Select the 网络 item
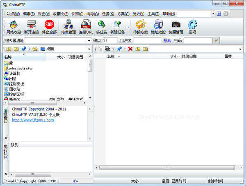 tap(10, 79)
